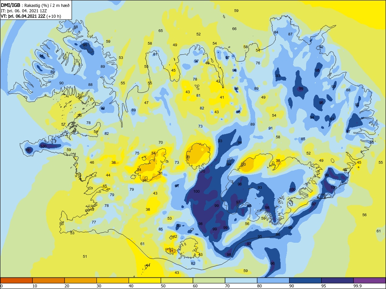The width and height of the screenshot is (386, 289).
Task: Pick the pale green 60–70 legend swatch
Action: coord(209,281)
